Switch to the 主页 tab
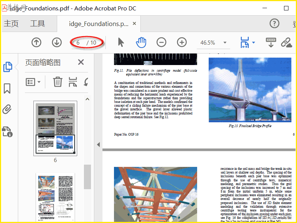This screenshot has height=223, width=297. coord(11,24)
